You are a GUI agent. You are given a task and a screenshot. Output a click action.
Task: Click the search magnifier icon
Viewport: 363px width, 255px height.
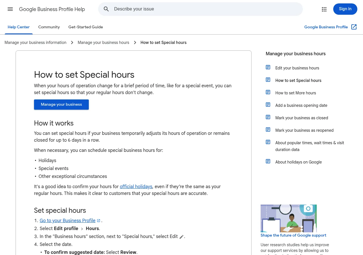[x=106, y=9]
